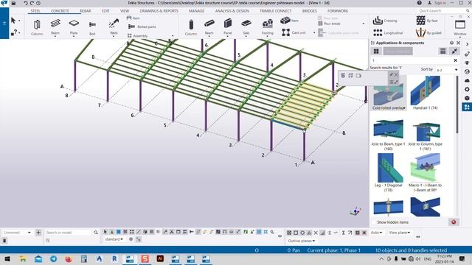Toggle snap to intersection points switch

[316, 233]
